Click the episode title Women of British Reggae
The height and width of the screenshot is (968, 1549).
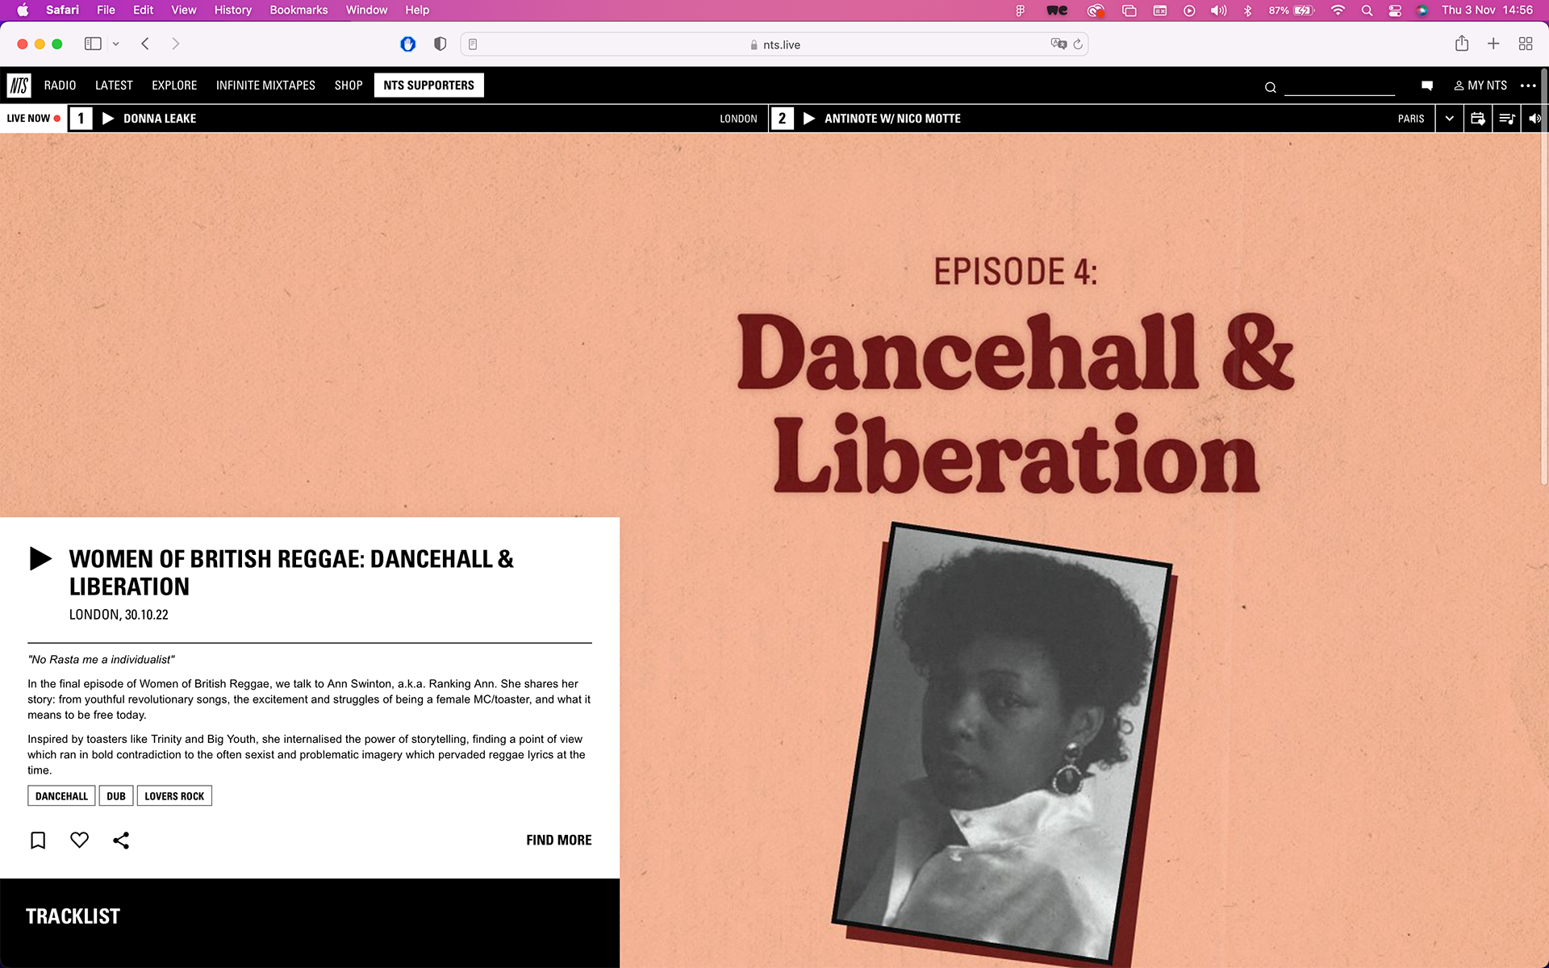pos(291,573)
